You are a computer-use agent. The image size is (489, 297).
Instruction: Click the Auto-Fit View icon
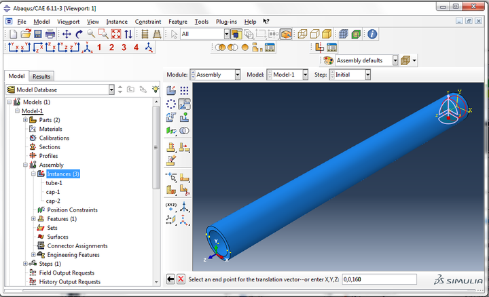(116, 34)
